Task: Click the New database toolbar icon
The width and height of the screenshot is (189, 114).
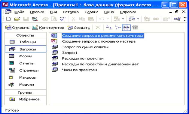Action: (8, 19)
